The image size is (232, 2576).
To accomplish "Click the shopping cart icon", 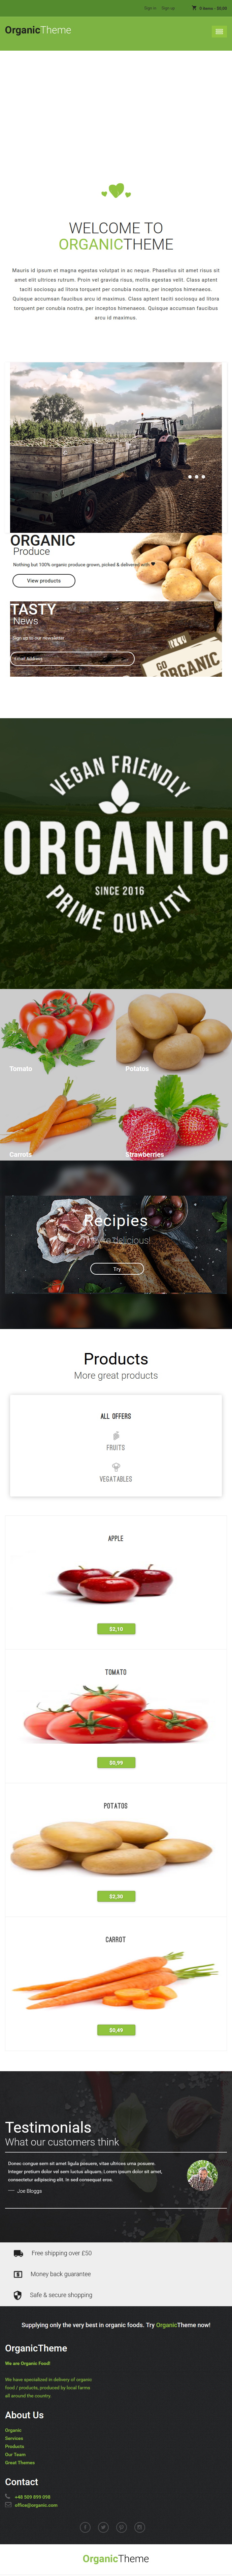I will [194, 8].
